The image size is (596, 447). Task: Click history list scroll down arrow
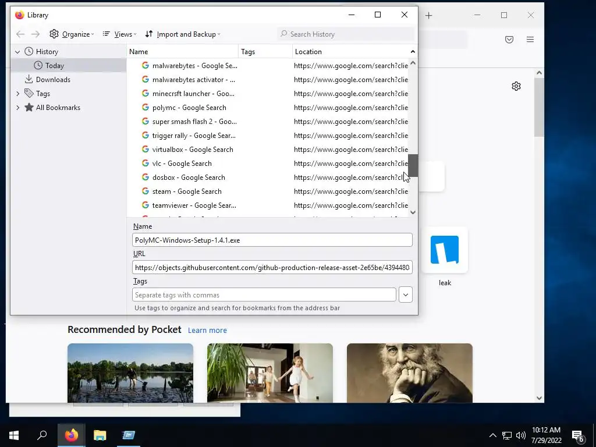coord(413,212)
